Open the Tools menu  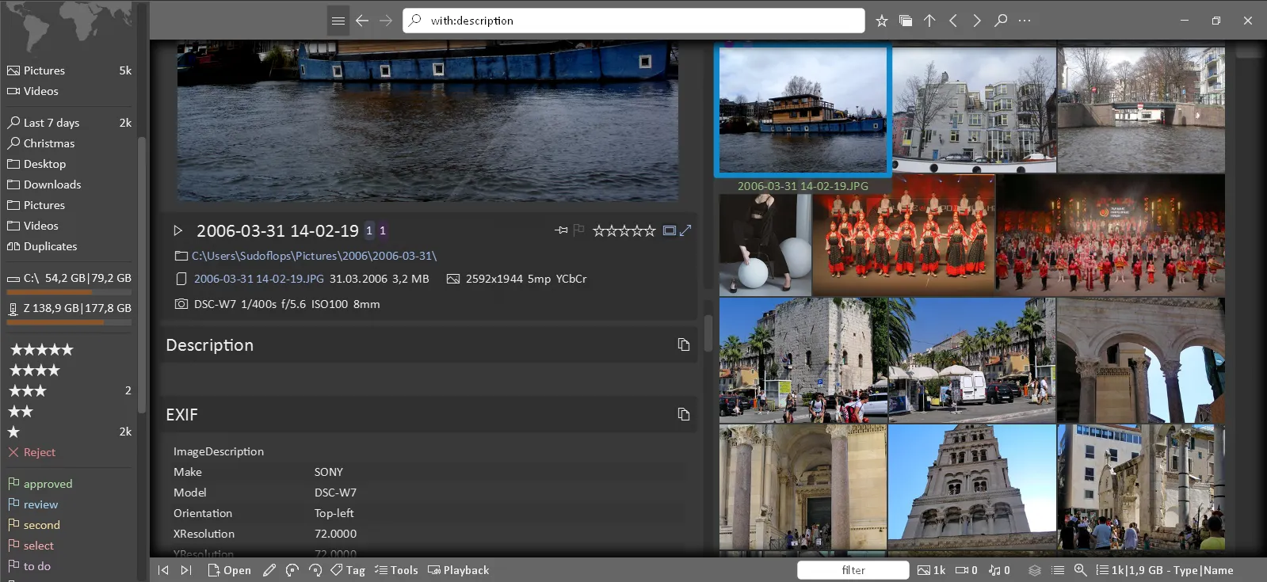396,570
